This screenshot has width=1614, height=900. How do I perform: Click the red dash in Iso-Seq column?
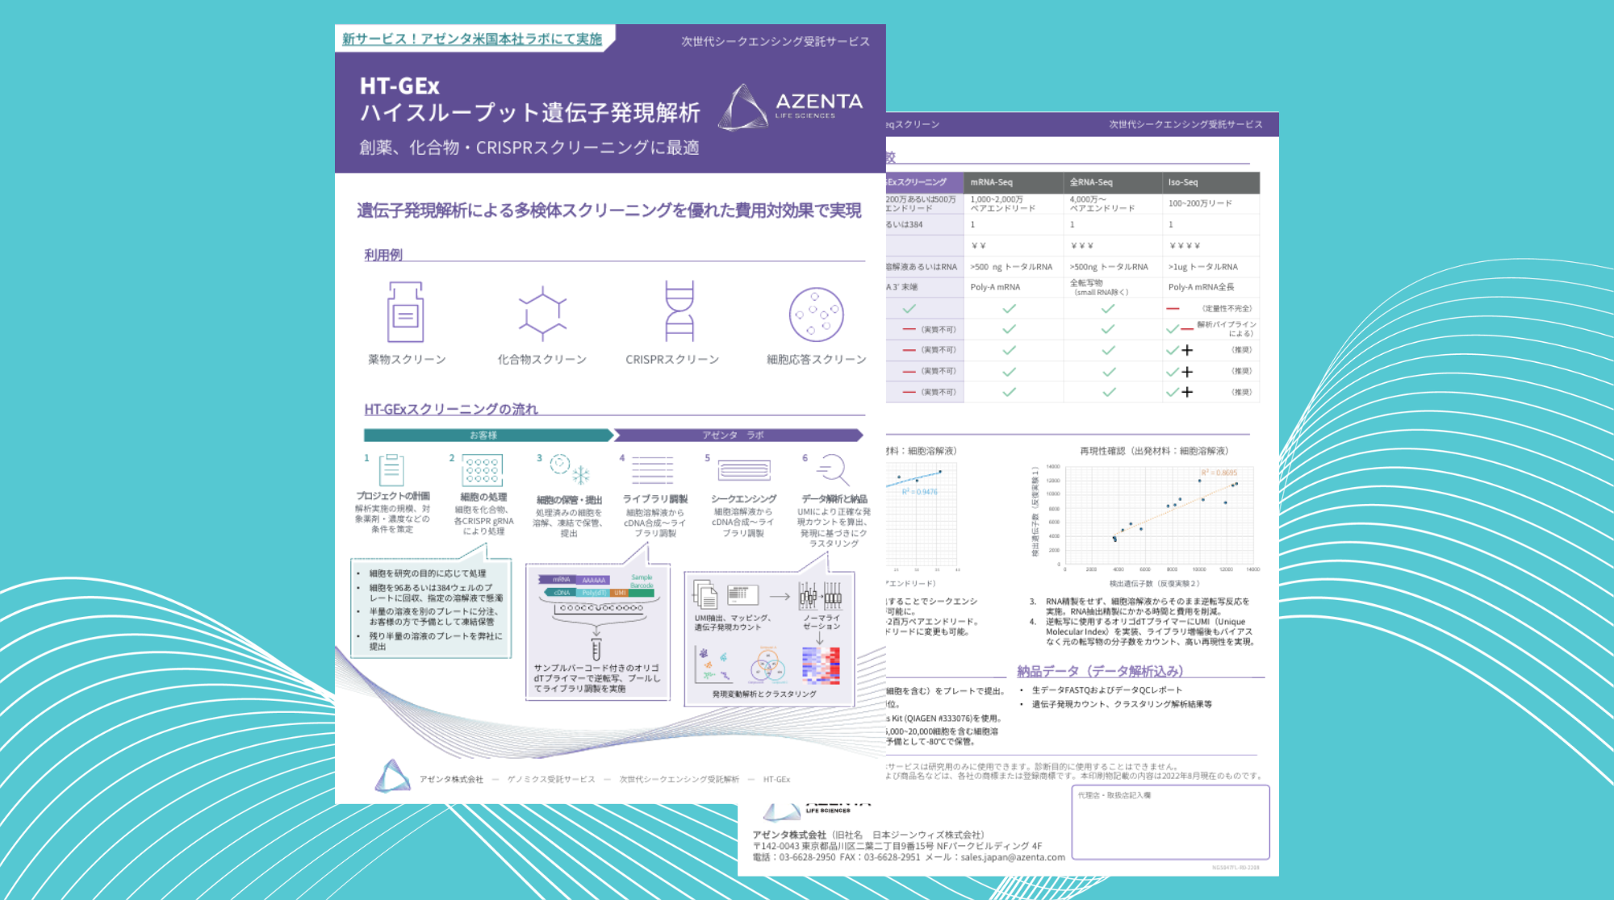(1173, 309)
